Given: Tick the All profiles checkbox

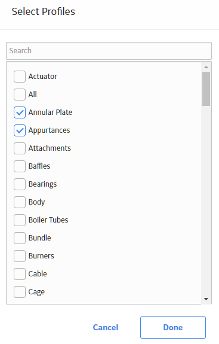Looking at the screenshot, I should 20,95.
